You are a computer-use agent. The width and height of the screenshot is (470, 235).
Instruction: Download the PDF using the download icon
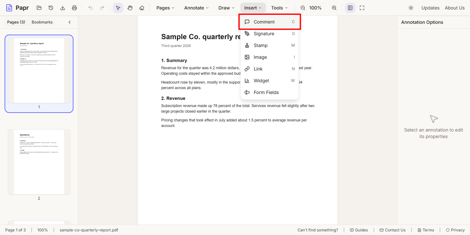[63, 8]
